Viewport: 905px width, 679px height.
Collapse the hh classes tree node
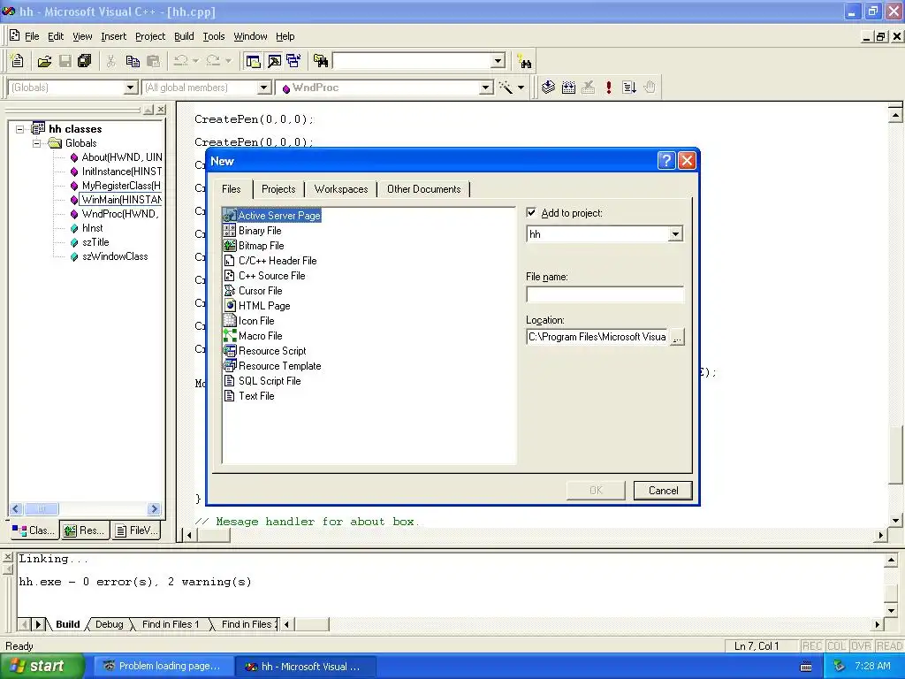[19, 129]
